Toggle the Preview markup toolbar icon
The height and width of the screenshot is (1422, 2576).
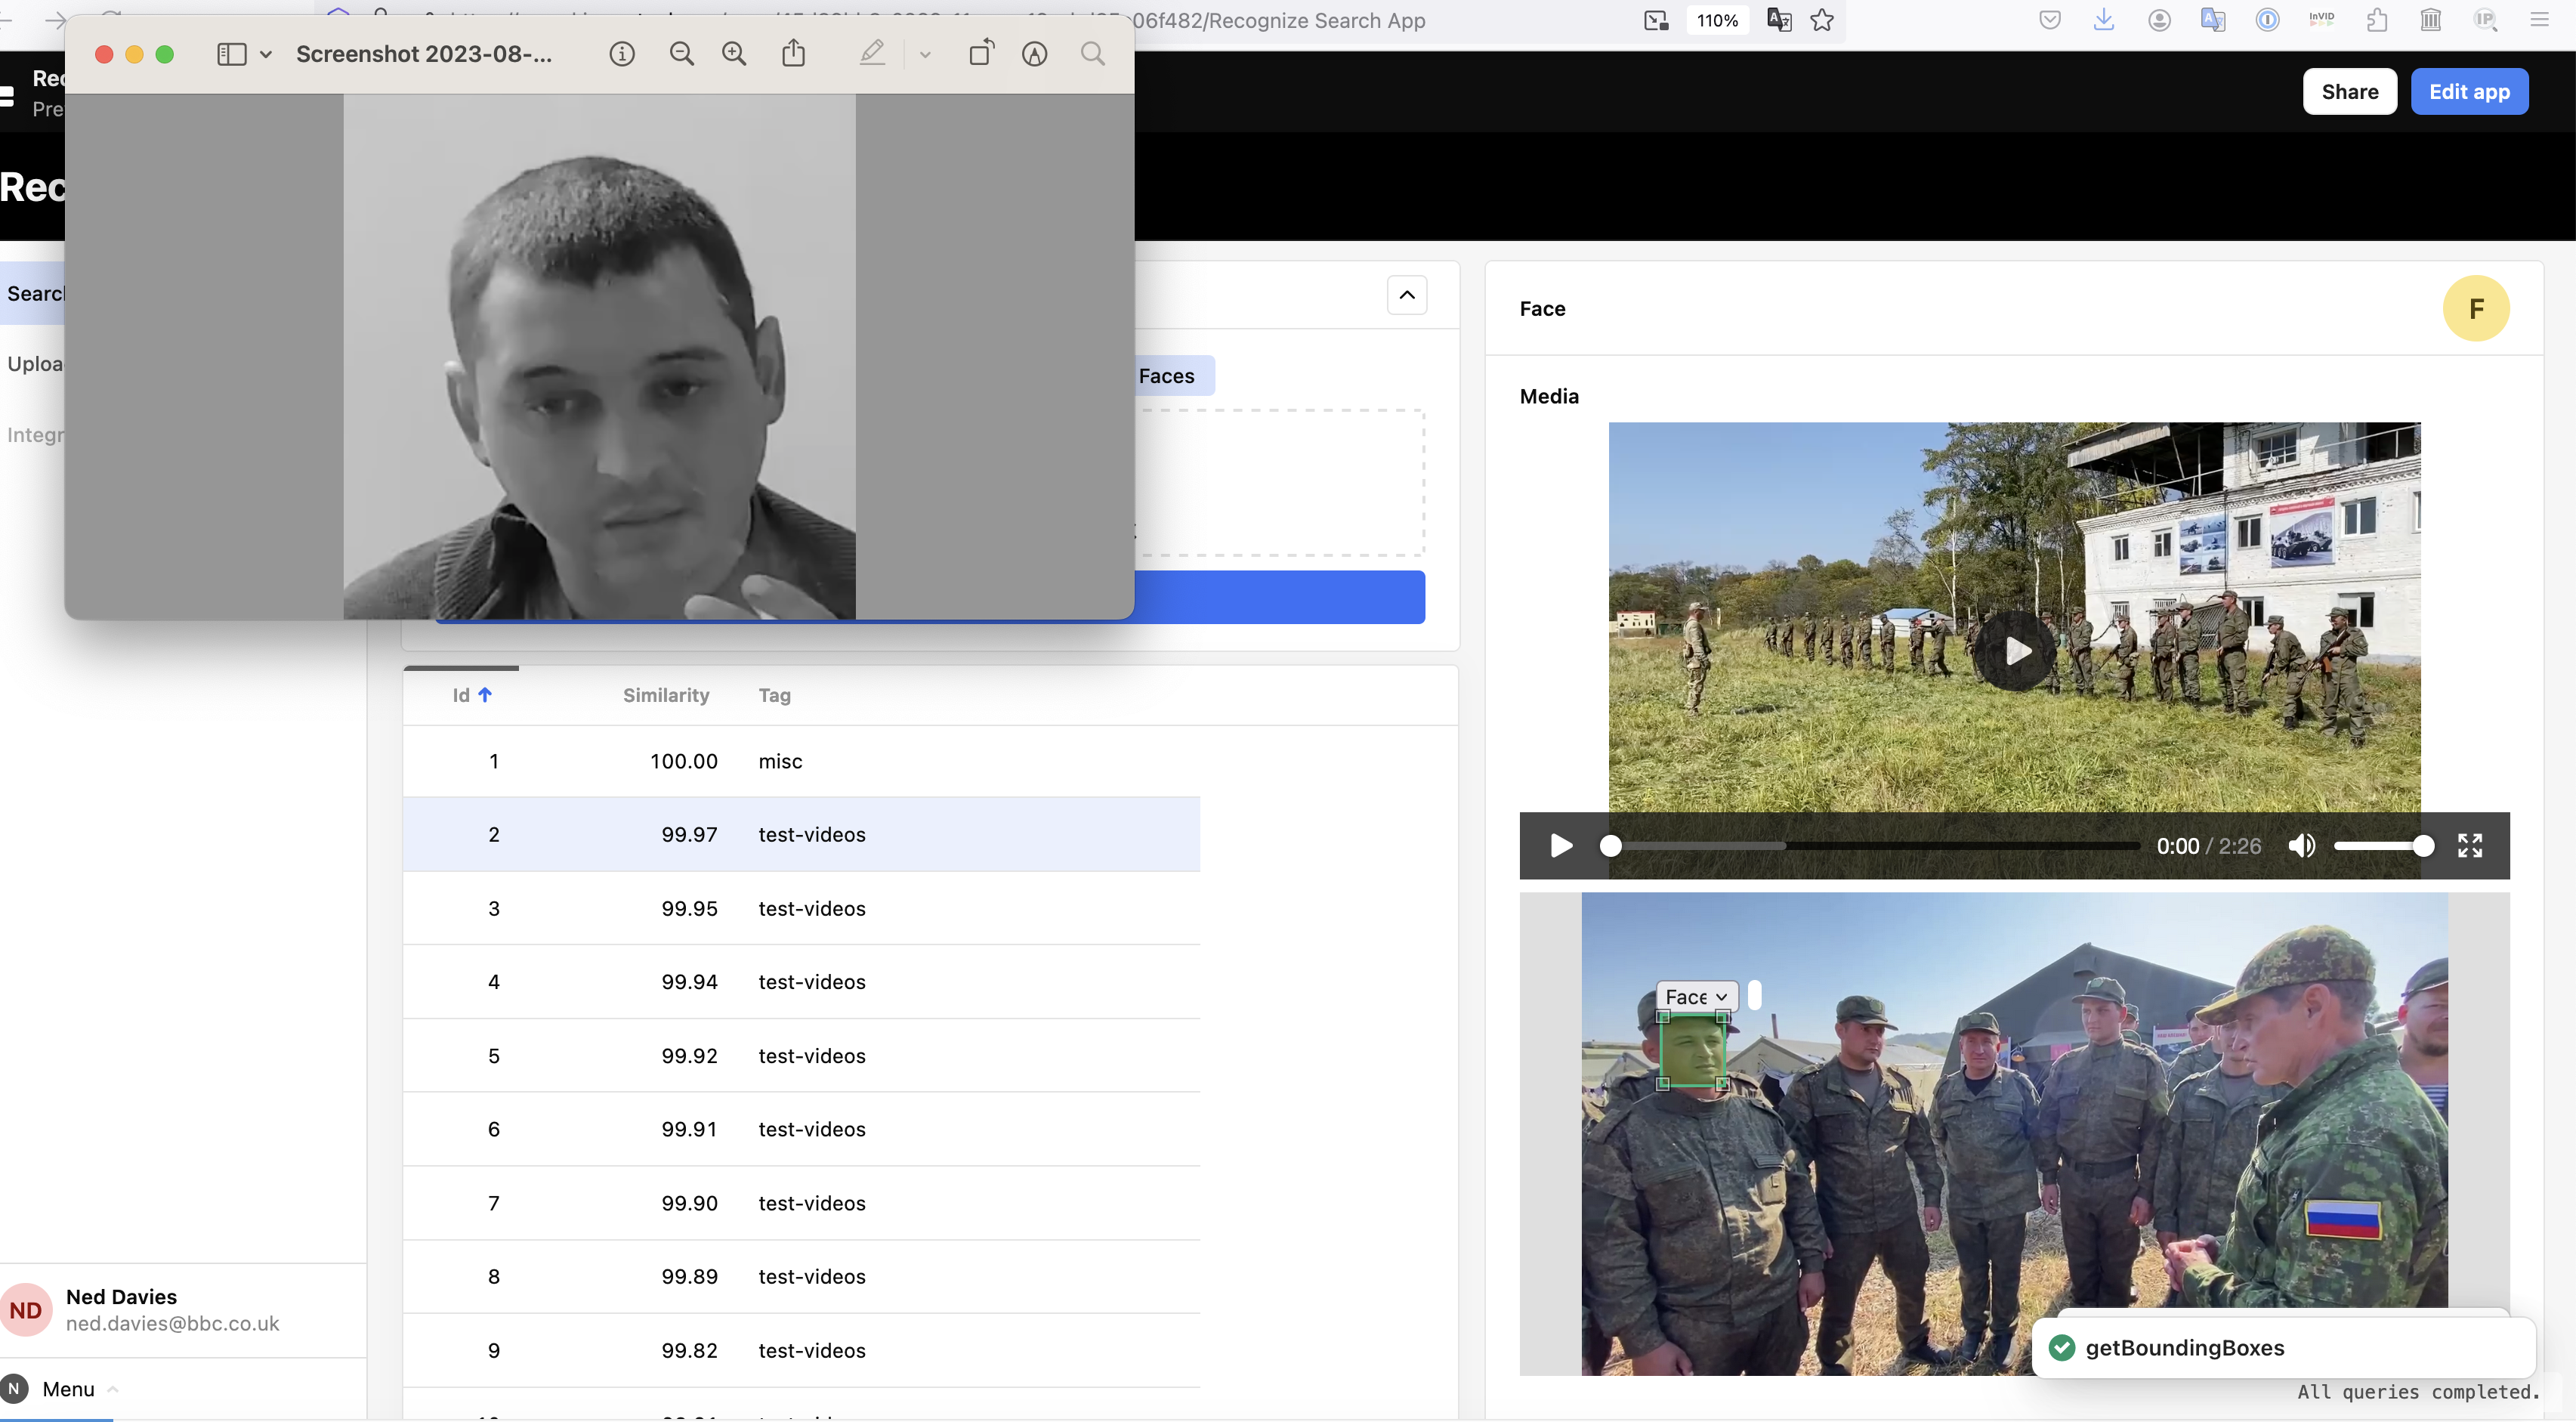coord(1034,54)
